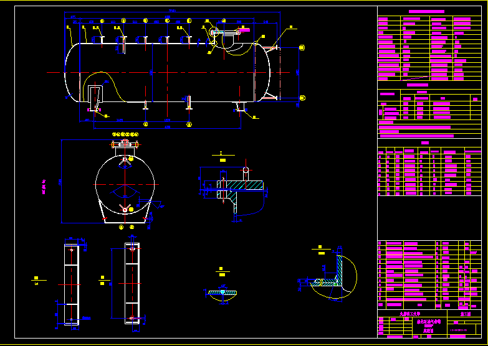Click the lower yellow balloon right of the tank
Image resolution: width=488 pixels, height=346 pixels.
pos(302,98)
